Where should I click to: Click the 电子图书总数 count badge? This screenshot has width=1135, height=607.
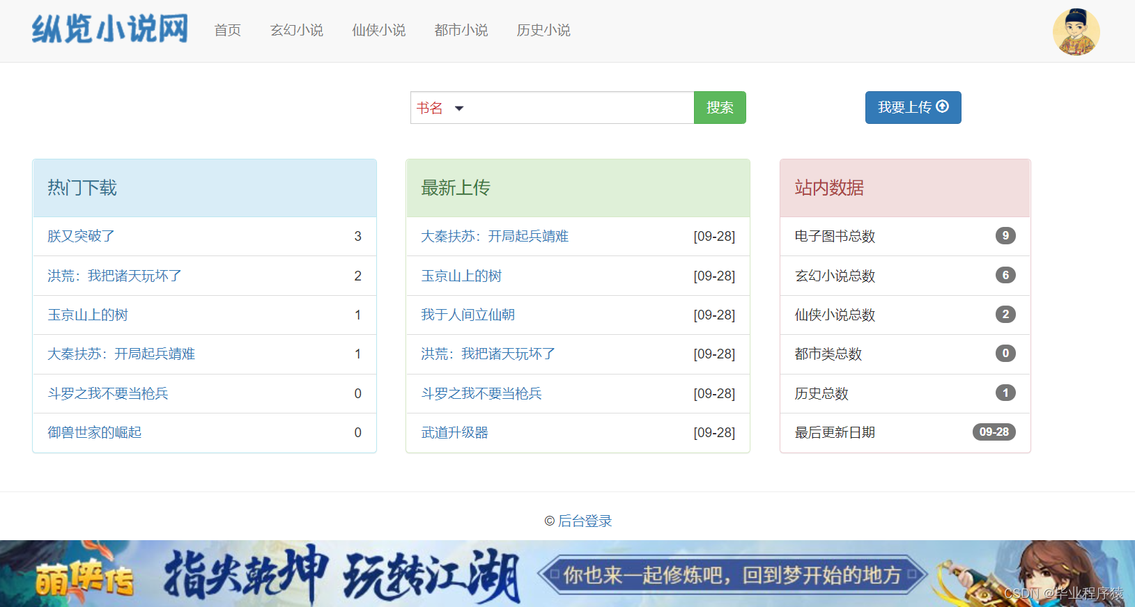[x=1005, y=235]
